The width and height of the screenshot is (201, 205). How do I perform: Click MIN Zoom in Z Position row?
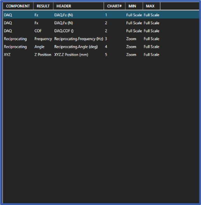click(x=131, y=55)
